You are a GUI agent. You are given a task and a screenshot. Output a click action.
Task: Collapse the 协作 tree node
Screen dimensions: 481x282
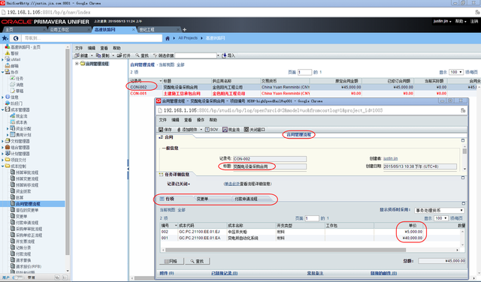2,72
